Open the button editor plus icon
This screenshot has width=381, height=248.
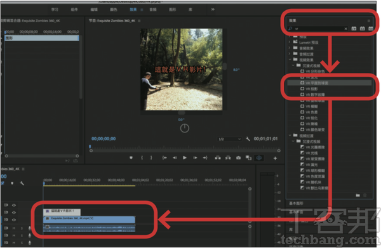pyautogui.click(x=275, y=158)
